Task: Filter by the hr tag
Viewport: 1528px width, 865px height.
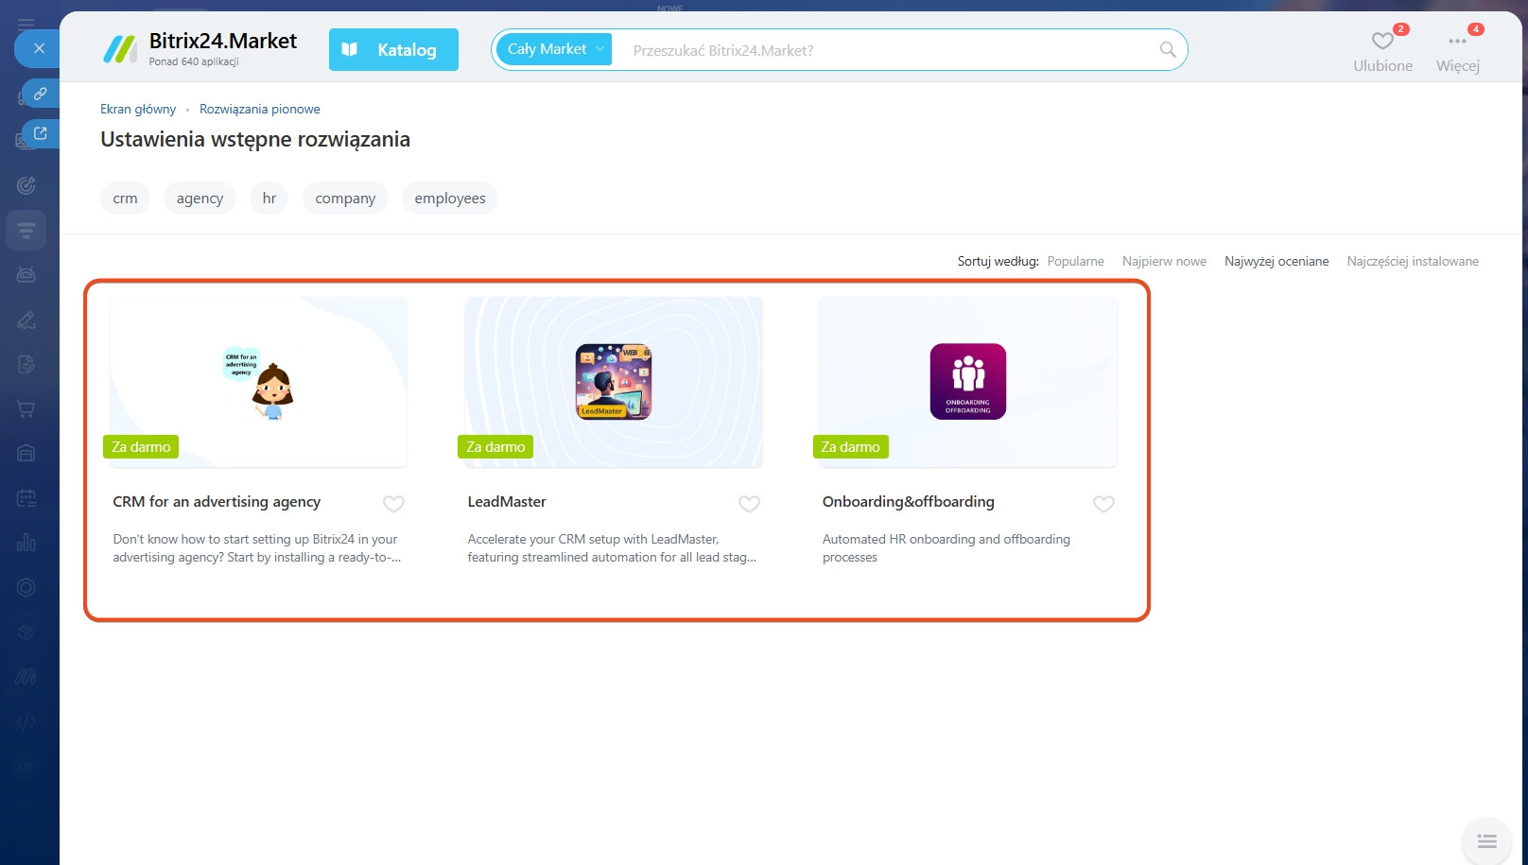Action: [x=269, y=199]
